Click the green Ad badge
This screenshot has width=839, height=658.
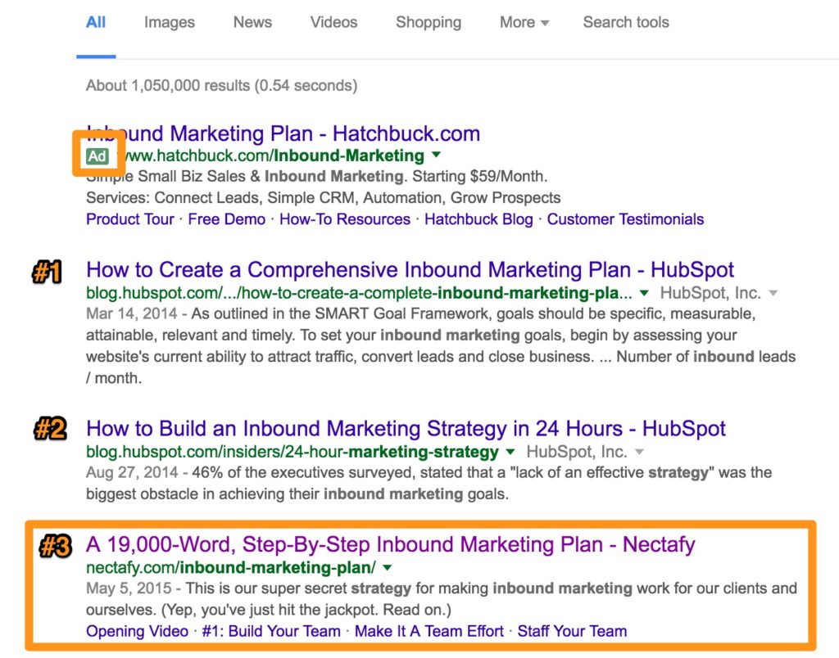coord(98,155)
